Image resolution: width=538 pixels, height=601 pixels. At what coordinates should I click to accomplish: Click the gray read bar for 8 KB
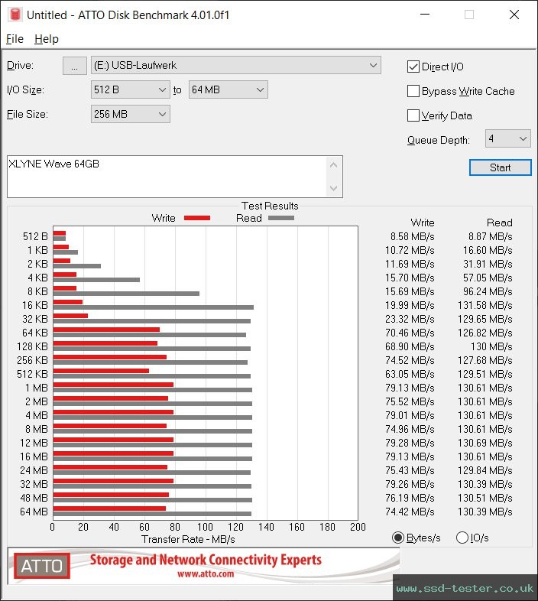(x=126, y=294)
